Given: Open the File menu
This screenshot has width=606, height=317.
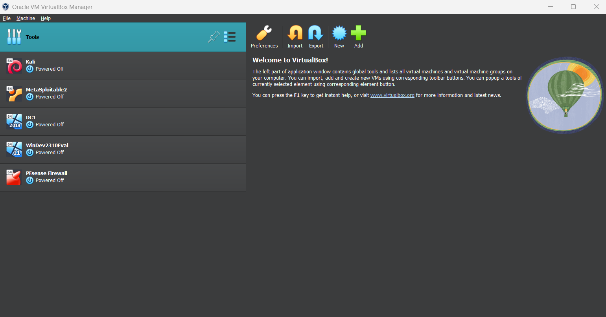Looking at the screenshot, I should click(6, 18).
